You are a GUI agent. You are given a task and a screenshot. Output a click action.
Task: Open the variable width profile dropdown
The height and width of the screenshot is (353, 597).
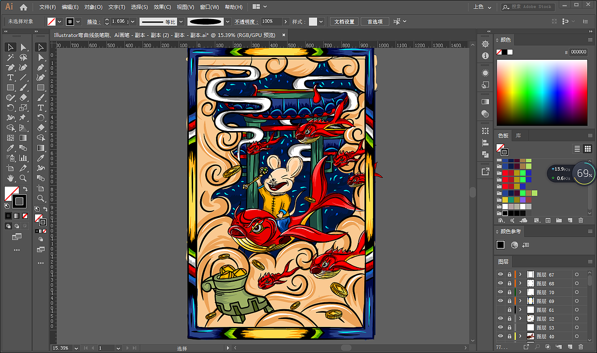[x=181, y=21]
